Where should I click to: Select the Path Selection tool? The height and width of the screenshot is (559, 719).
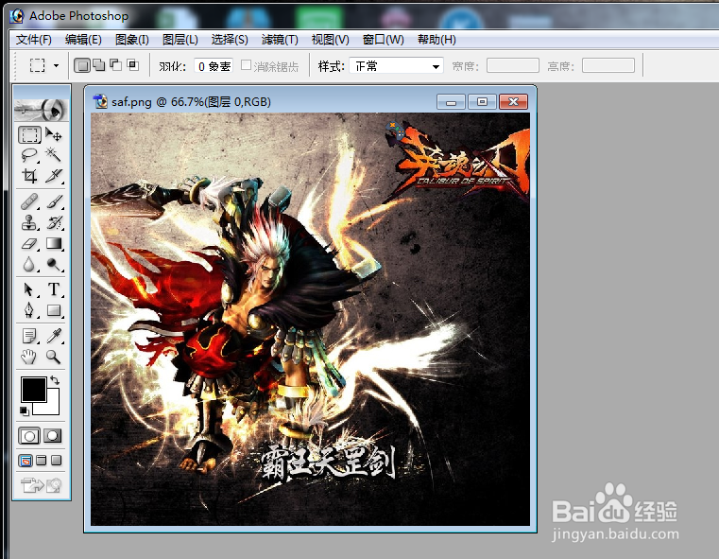(30, 289)
